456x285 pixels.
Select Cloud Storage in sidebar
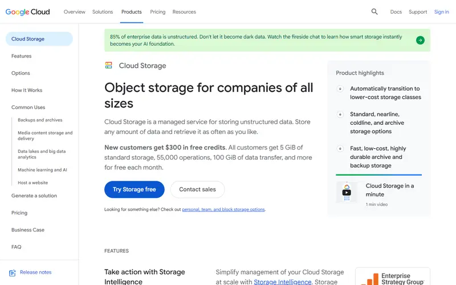pyautogui.click(x=39, y=39)
